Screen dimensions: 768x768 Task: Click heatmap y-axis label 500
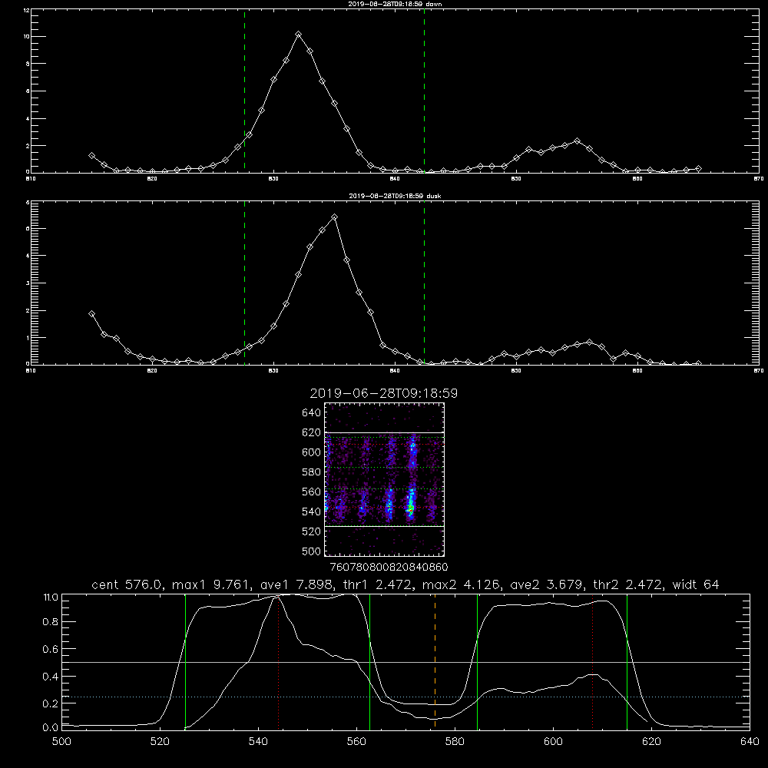pos(312,551)
